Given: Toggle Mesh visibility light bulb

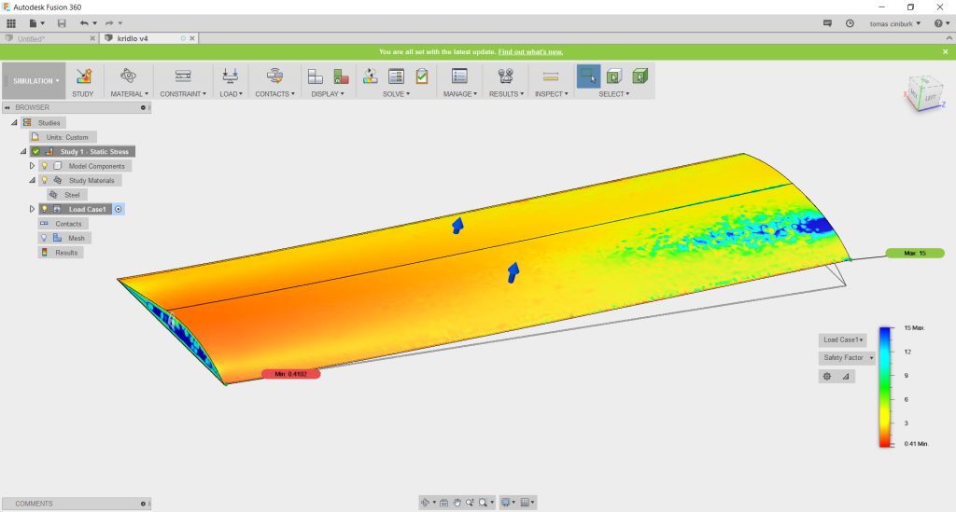Looking at the screenshot, I should (44, 238).
